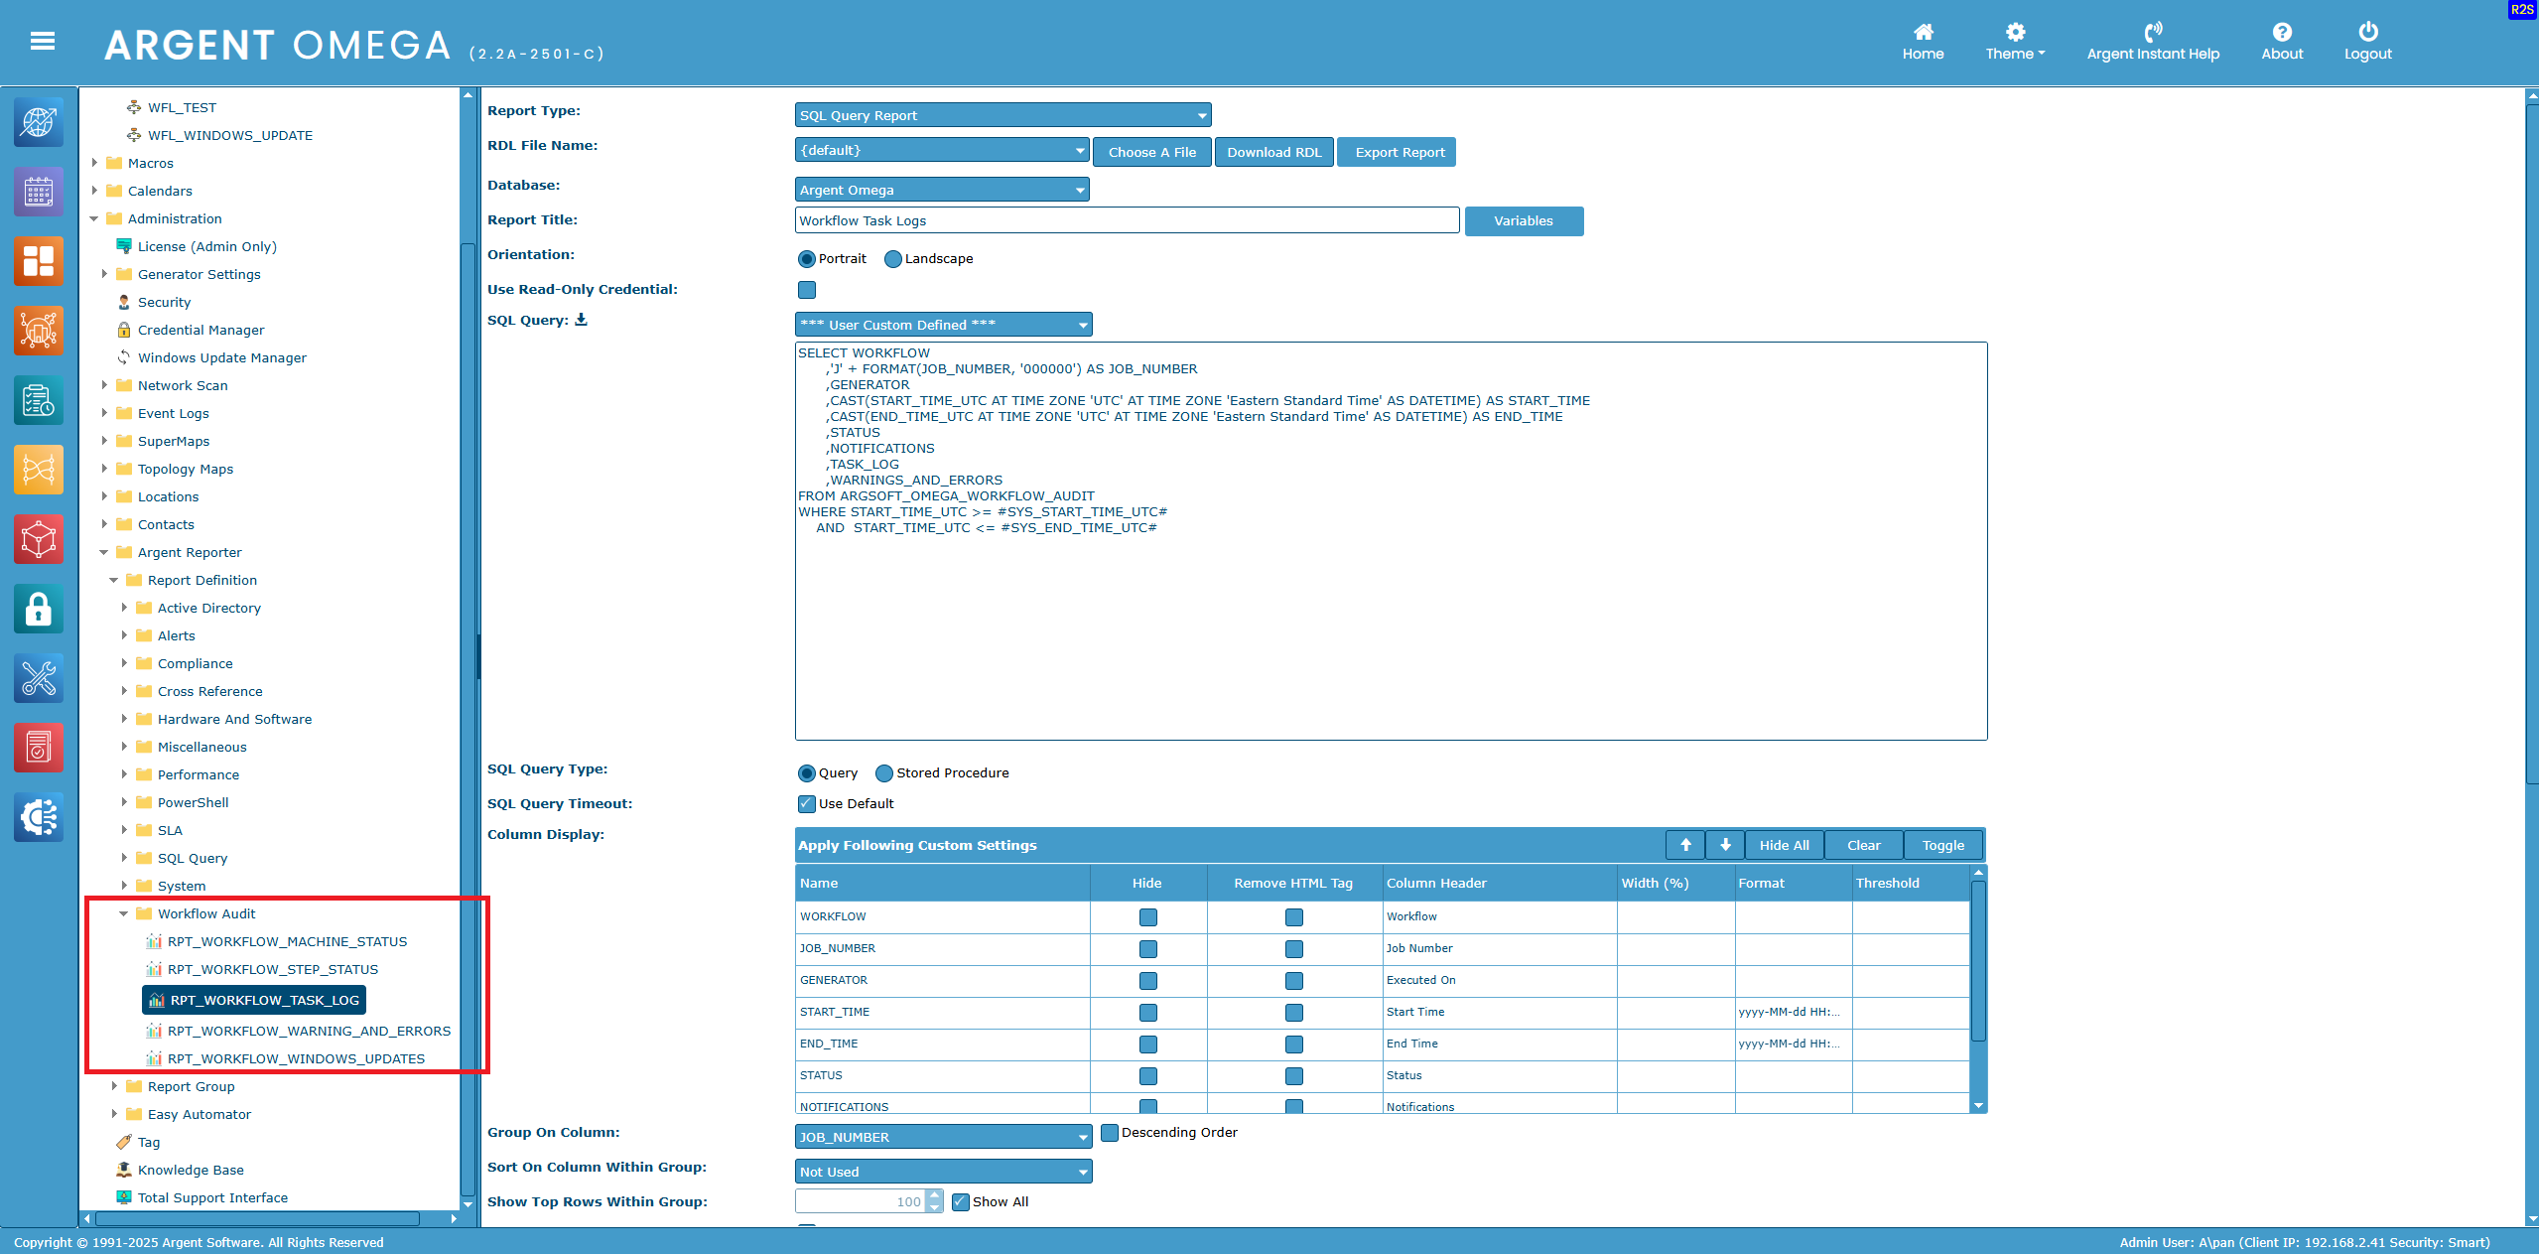Select Landscape orientation
This screenshot has width=2539, height=1254.
pos(893,259)
